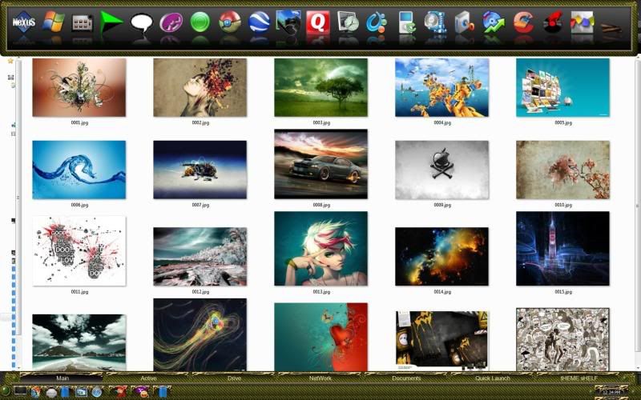The image size is (641, 400).
Task: Open the Drive shelf tab
Action: click(234, 378)
